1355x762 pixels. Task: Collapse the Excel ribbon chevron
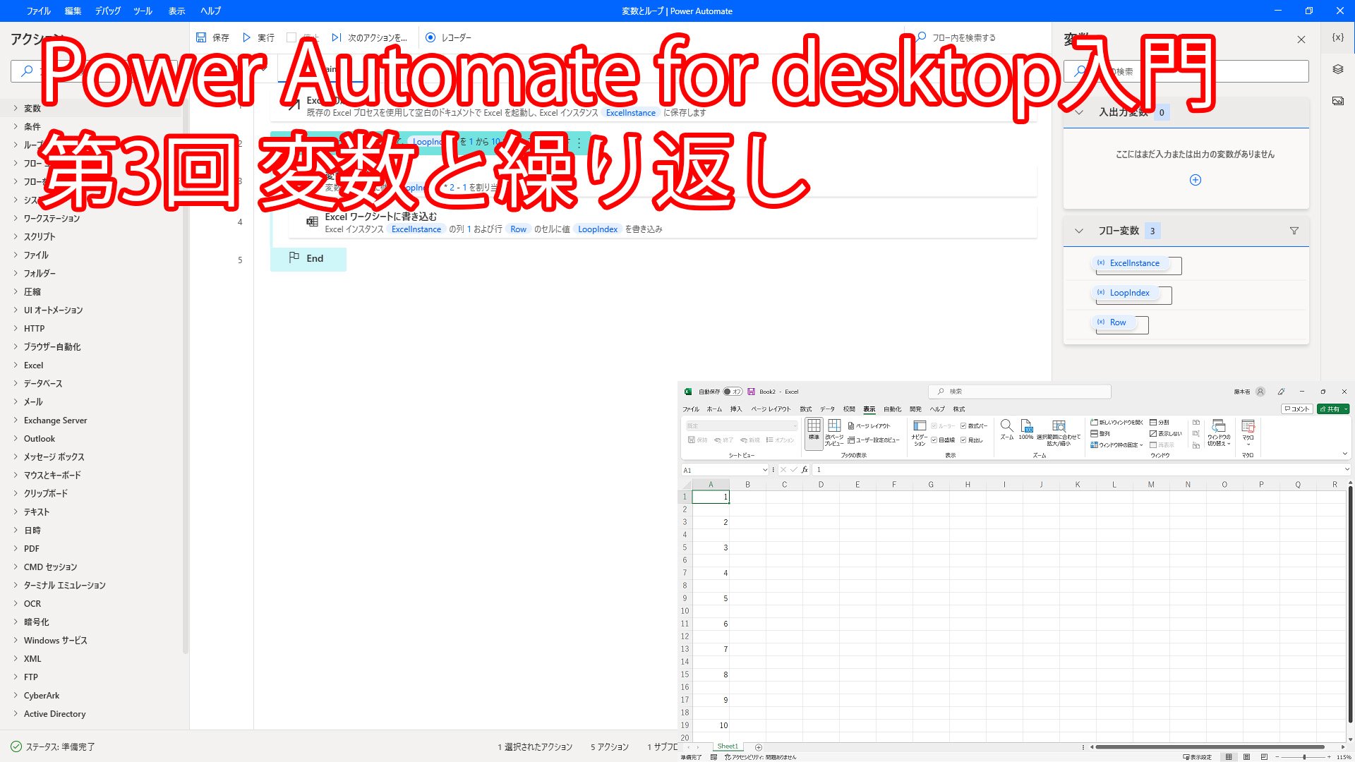(x=1344, y=454)
